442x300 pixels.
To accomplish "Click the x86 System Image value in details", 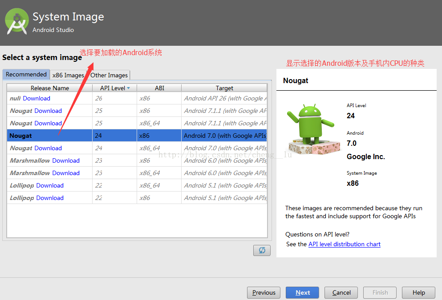I will tap(353, 183).
